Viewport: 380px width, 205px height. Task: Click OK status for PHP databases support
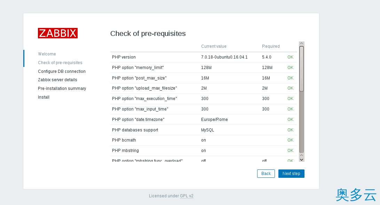point(290,130)
